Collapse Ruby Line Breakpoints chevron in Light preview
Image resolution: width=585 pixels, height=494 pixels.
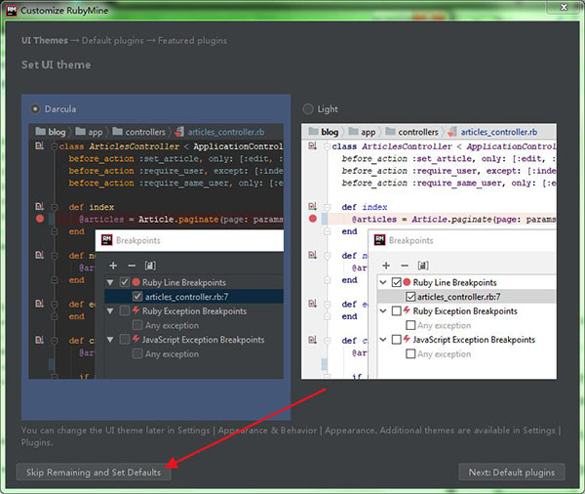click(383, 282)
